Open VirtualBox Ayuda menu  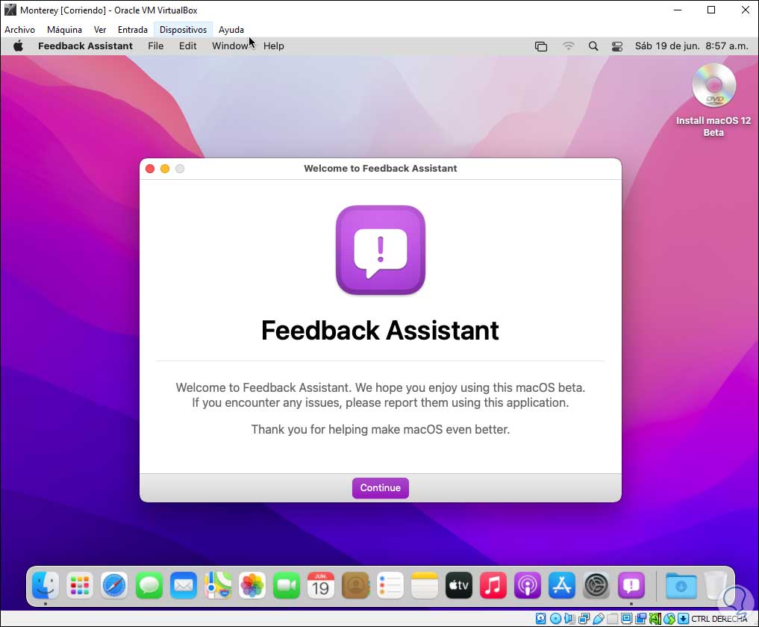pyautogui.click(x=231, y=30)
